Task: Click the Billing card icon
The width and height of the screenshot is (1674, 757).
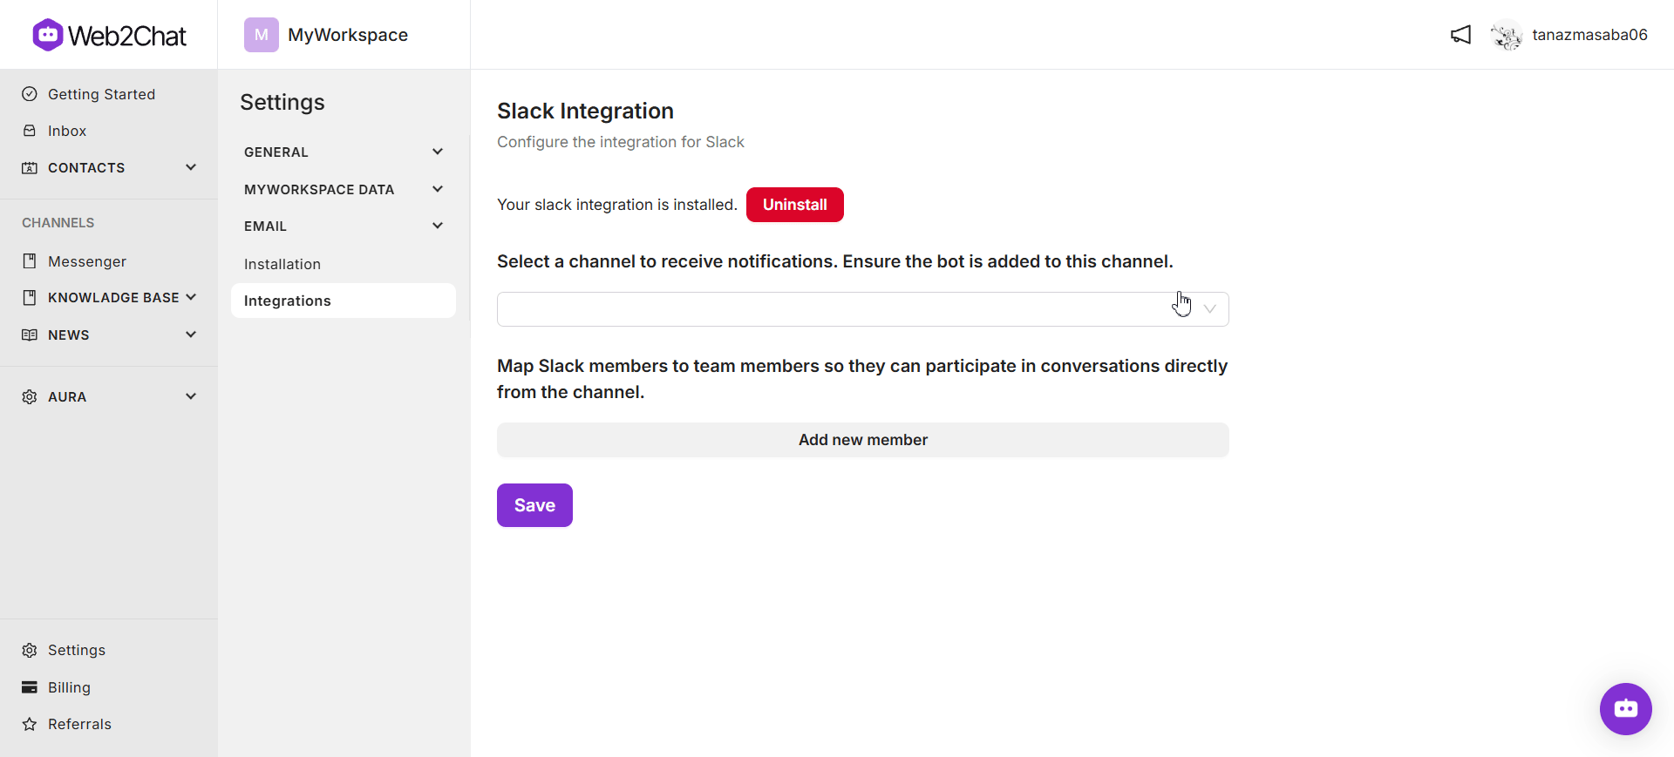Action: 30,687
